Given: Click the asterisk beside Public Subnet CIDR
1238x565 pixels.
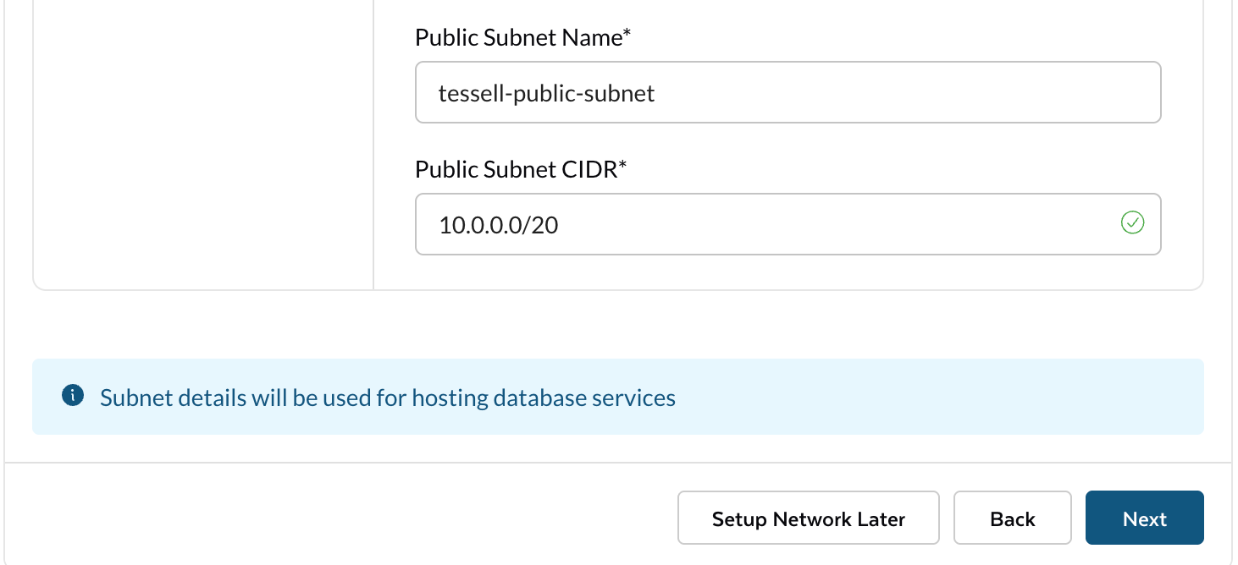Looking at the screenshot, I should (622, 167).
